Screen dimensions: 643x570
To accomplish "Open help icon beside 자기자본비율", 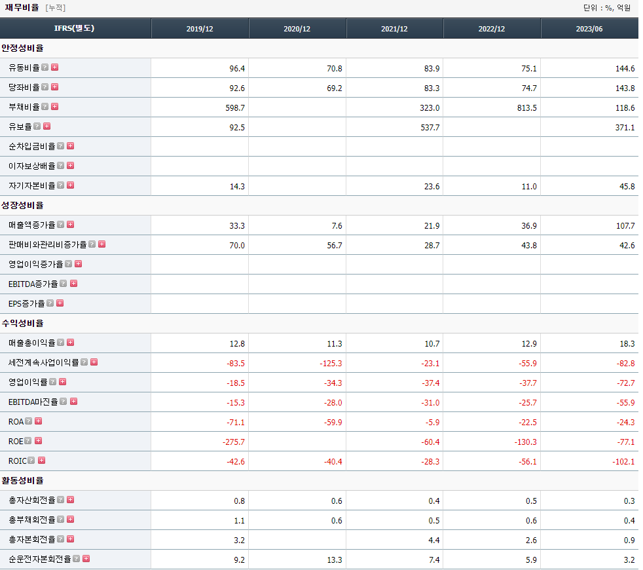I will pyautogui.click(x=61, y=185).
